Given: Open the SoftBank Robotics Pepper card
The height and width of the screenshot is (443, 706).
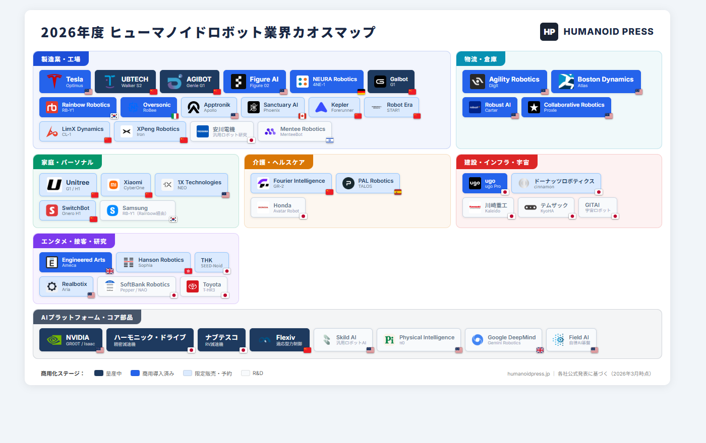Looking at the screenshot, I should click(x=137, y=286).
